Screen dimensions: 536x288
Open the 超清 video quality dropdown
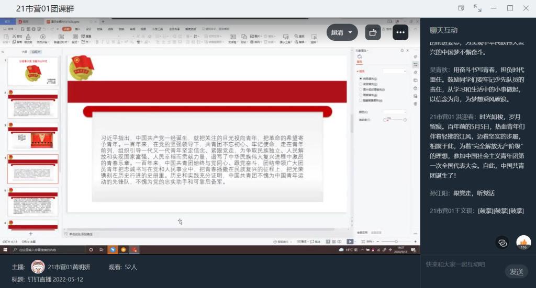[343, 32]
